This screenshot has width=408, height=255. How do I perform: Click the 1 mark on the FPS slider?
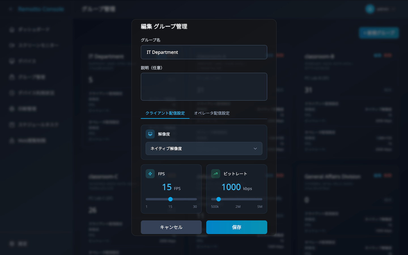(146, 207)
